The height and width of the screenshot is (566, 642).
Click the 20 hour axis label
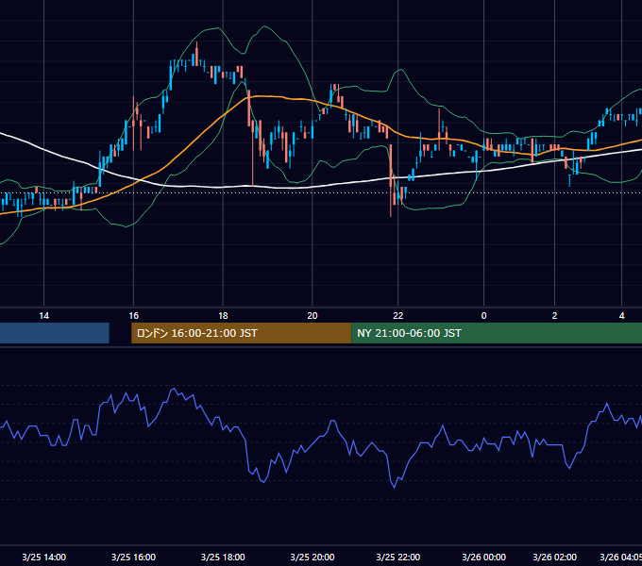pyautogui.click(x=313, y=316)
